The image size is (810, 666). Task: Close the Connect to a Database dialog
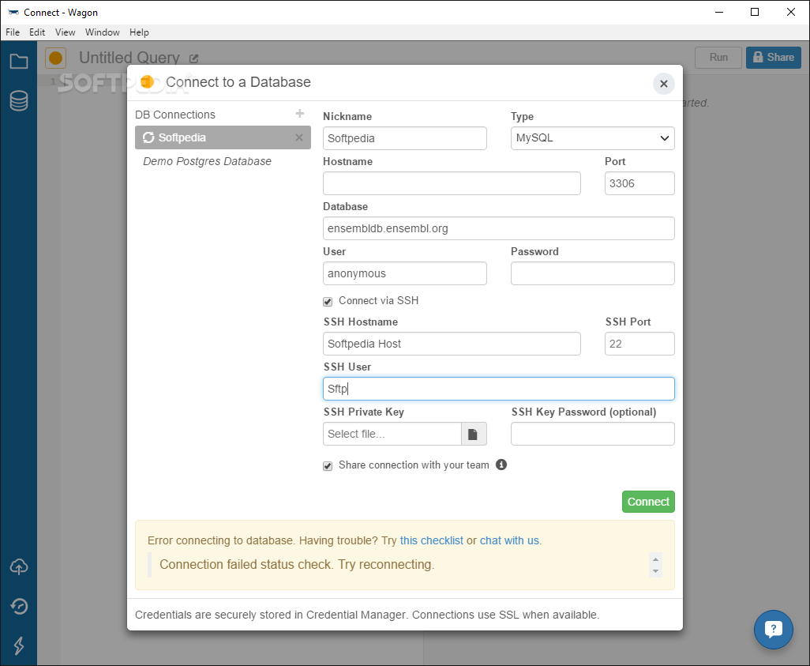pyautogui.click(x=664, y=84)
